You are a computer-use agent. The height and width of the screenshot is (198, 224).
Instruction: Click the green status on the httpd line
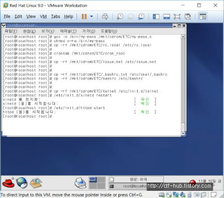coord(145,112)
